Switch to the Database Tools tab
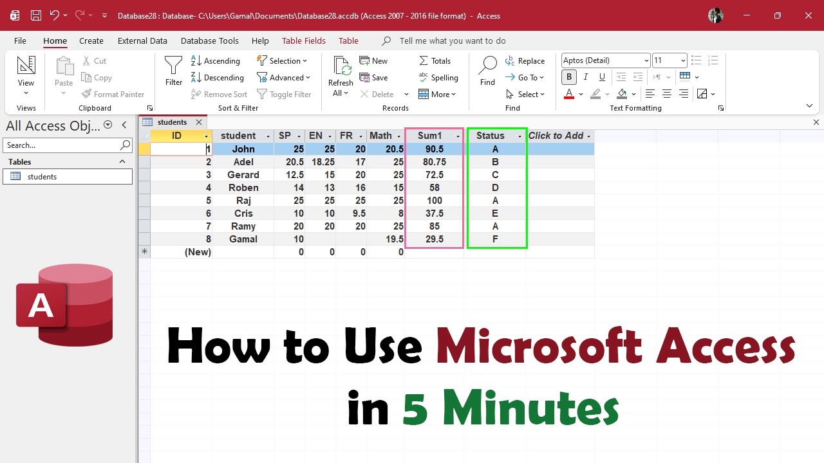The width and height of the screenshot is (824, 463). click(210, 41)
